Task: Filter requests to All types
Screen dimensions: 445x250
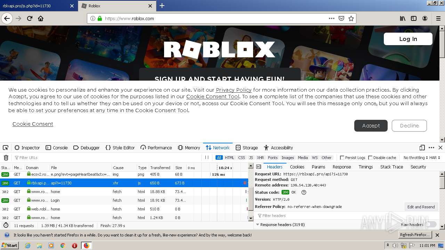Action: [x=219, y=158]
